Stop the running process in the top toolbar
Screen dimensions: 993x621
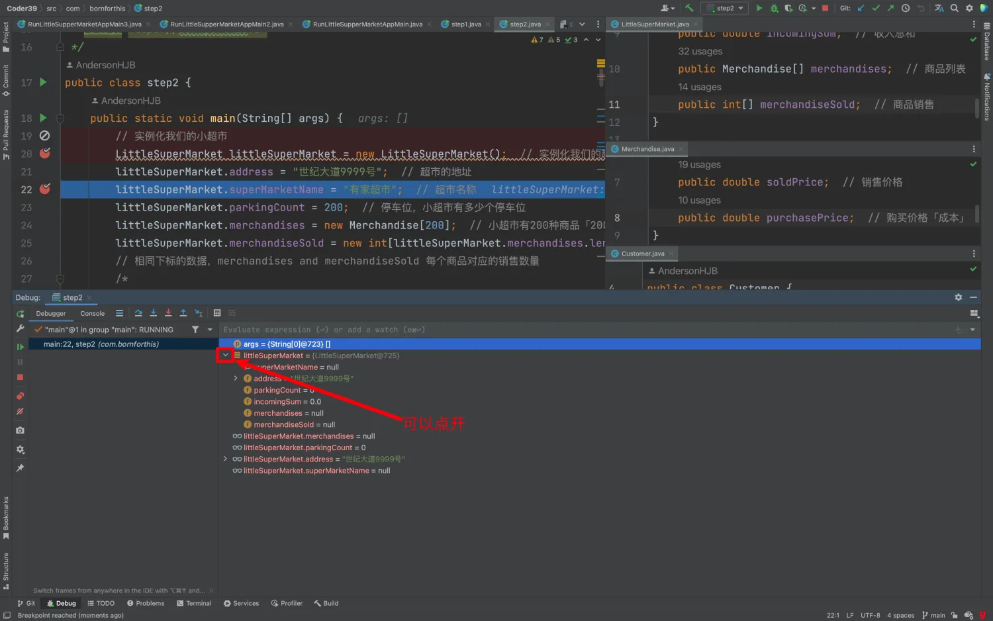[825, 8]
